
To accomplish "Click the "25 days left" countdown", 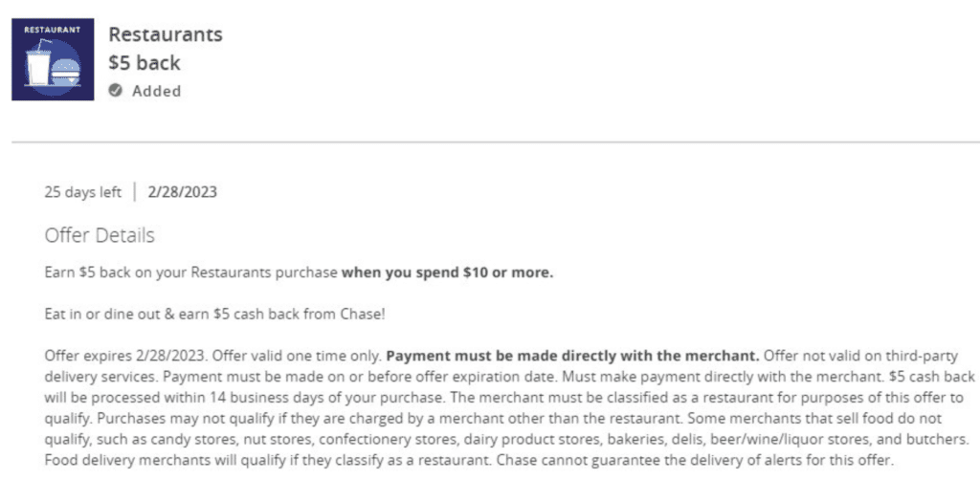I will point(83,192).
